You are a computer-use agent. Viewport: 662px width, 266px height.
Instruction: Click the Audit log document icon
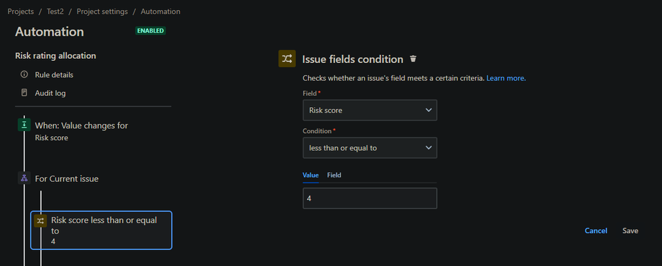24,93
